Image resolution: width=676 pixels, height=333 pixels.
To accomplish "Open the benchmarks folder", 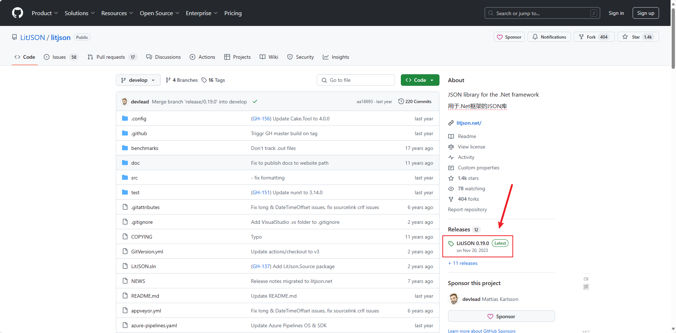I will (x=145, y=148).
